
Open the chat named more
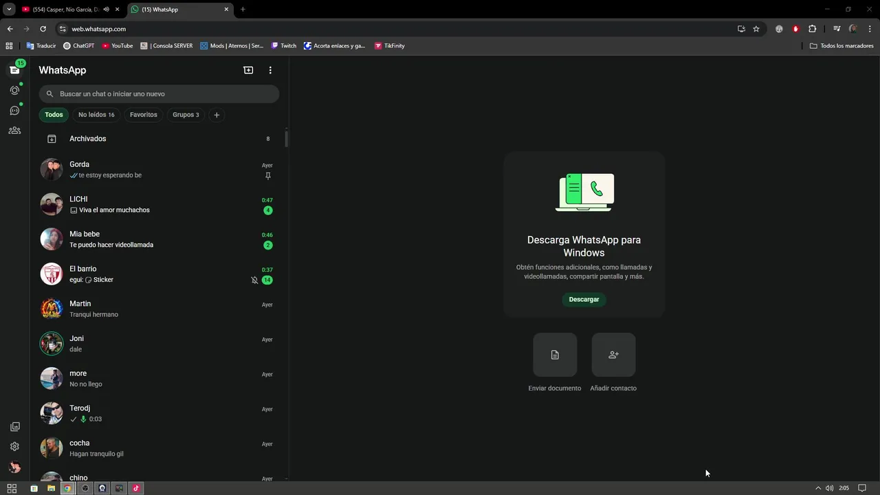159,379
